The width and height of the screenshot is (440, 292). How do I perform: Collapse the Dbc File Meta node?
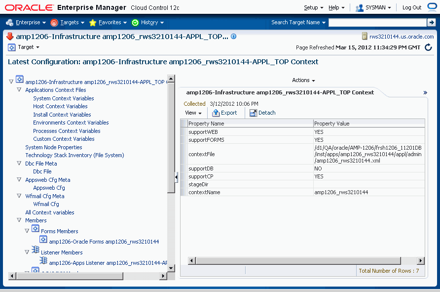pyautogui.click(x=19, y=163)
